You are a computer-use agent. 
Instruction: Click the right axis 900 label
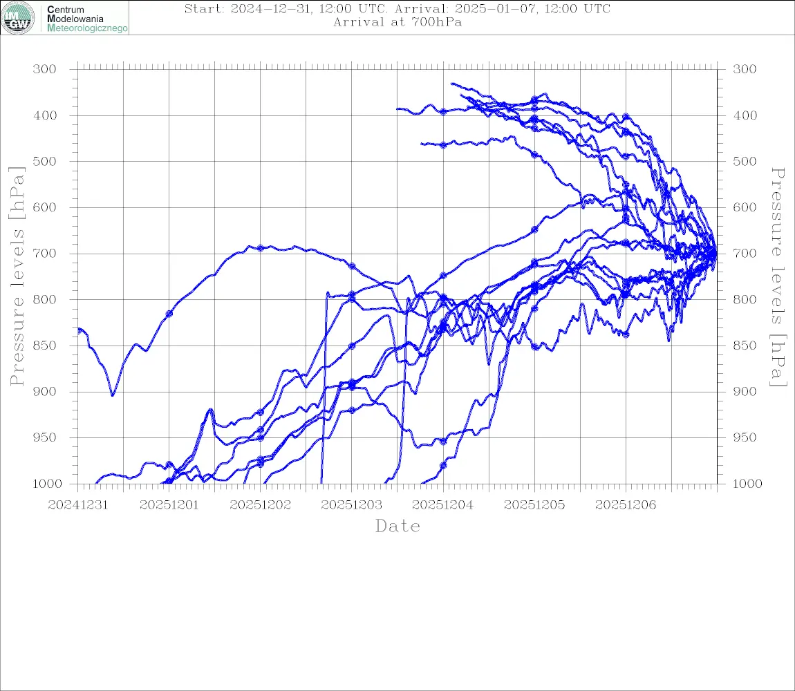745,391
